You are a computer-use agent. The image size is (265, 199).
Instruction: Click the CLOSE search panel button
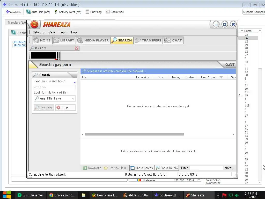[x=230, y=65]
